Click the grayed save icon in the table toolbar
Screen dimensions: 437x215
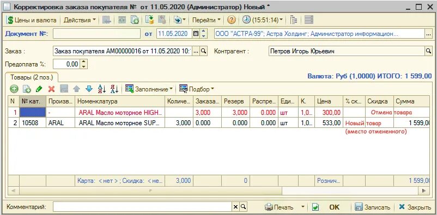[x=64, y=89]
